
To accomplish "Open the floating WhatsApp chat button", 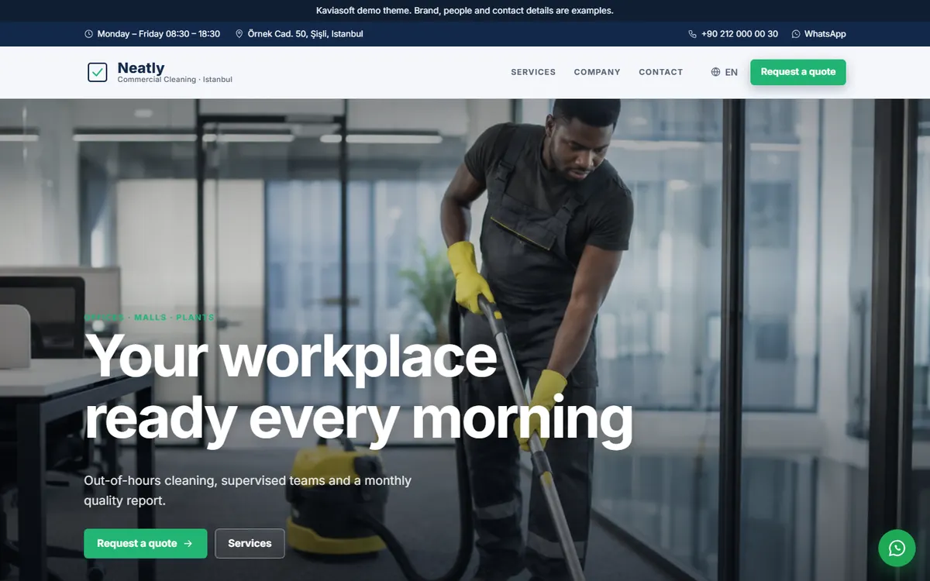I will tap(897, 548).
